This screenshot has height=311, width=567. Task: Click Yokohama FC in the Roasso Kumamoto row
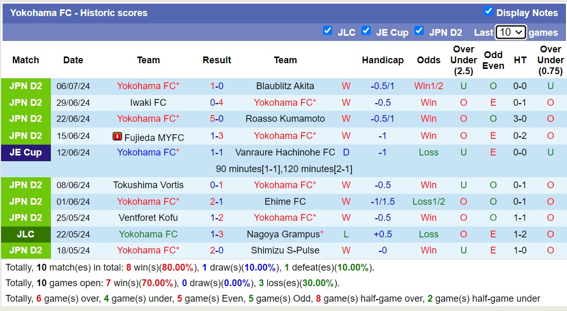coord(148,119)
